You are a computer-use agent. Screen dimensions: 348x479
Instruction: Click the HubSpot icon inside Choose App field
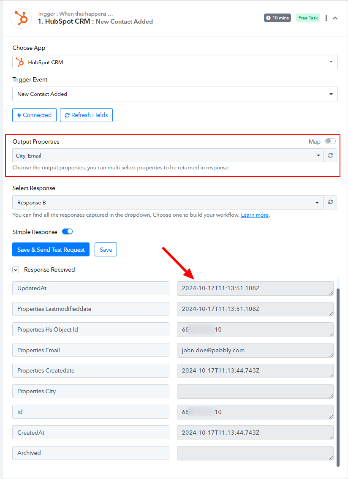pos(20,62)
